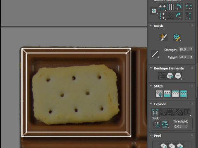
Task: Click the Stitch to Target icon
Action: (159, 94)
